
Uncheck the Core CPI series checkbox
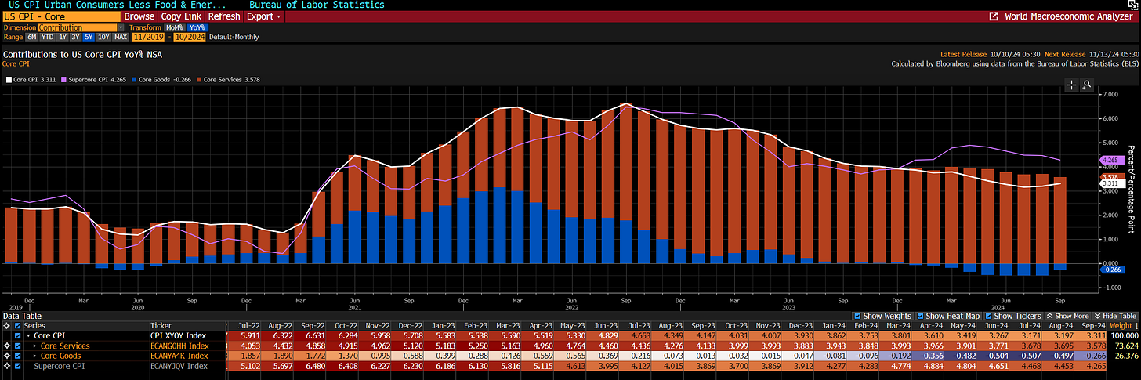tap(17, 335)
